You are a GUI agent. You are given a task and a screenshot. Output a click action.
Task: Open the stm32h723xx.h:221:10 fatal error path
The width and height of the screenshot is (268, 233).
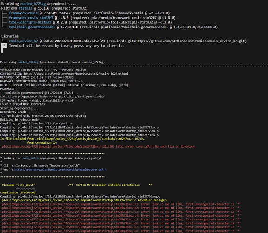tap(57, 146)
